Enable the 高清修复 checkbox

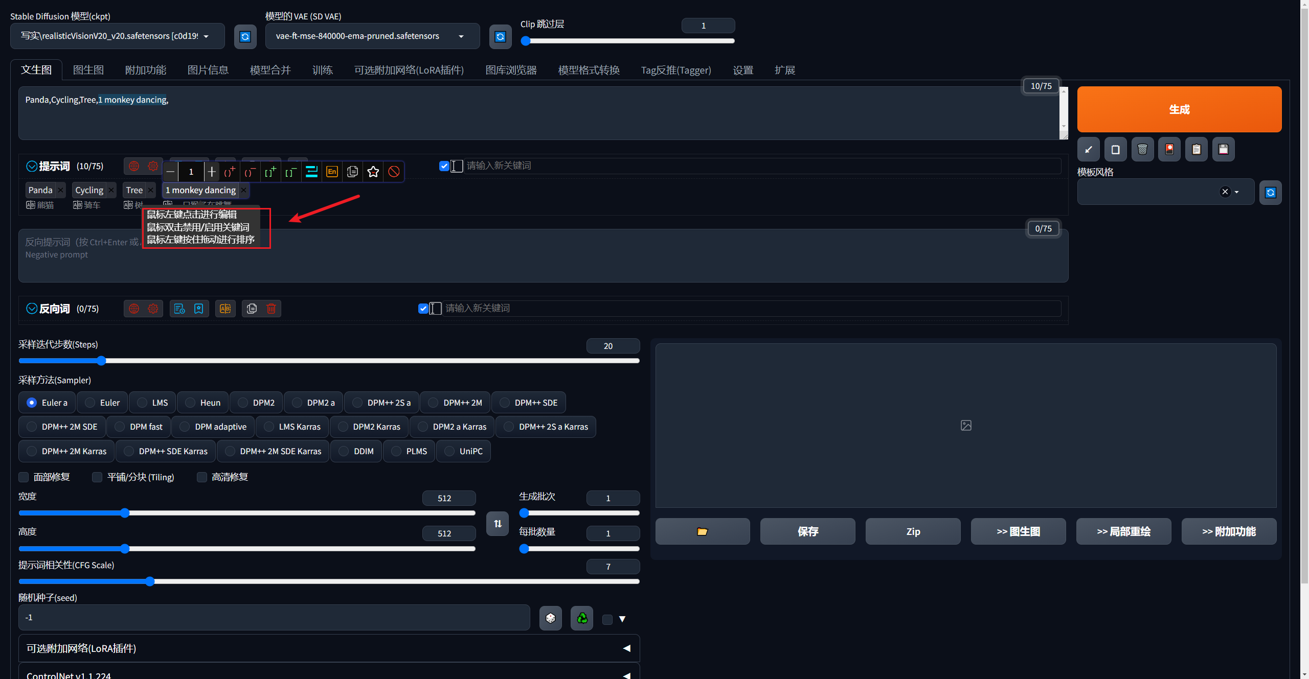point(202,477)
